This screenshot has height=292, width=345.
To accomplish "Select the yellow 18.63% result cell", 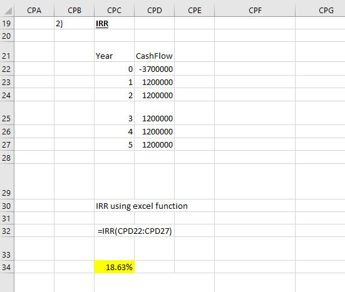I will (114, 267).
